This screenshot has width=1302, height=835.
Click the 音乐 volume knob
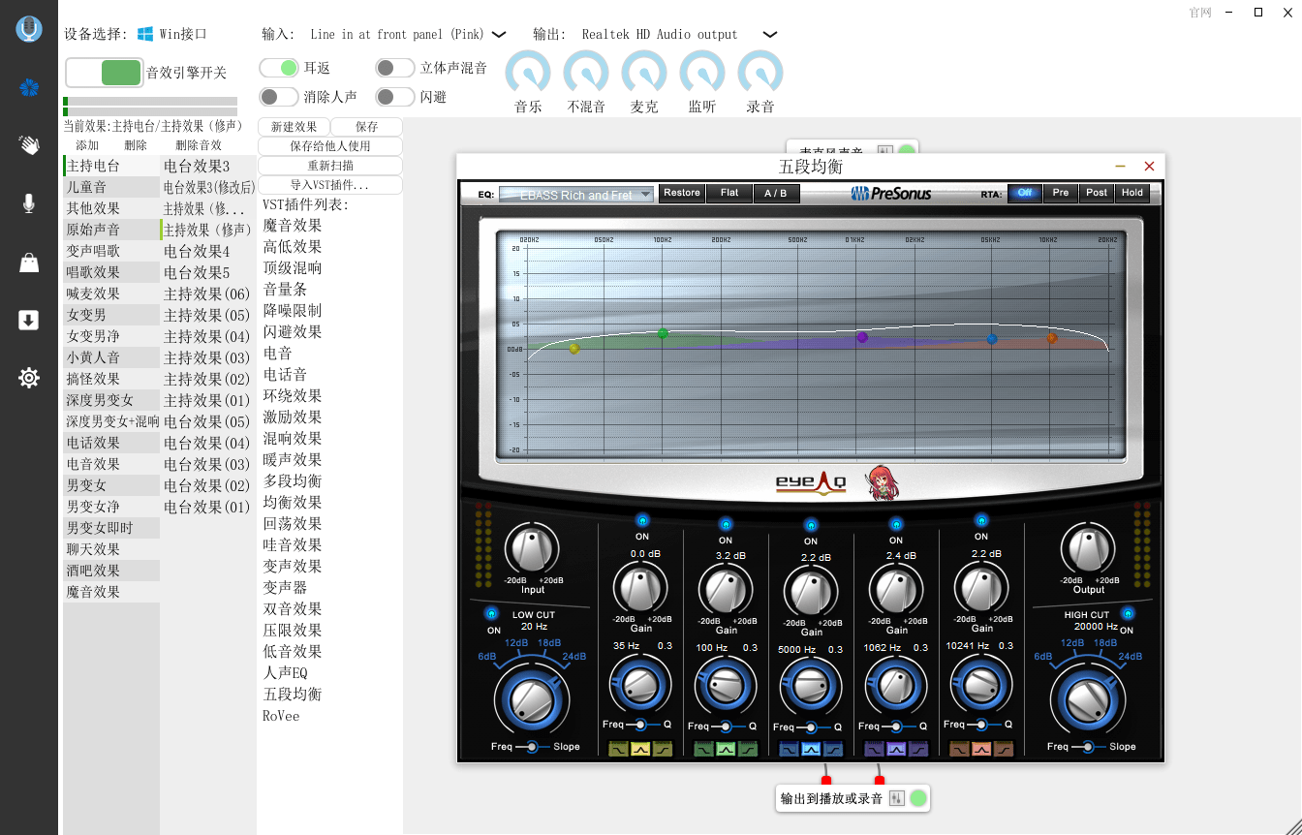[528, 74]
